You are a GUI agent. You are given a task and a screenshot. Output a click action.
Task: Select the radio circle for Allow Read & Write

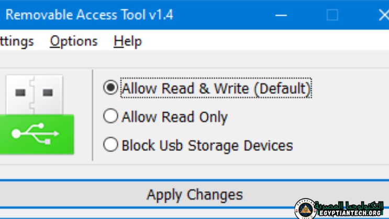[x=110, y=87]
